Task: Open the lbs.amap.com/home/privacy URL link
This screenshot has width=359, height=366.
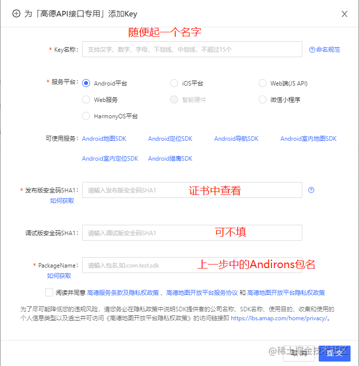Action: [x=279, y=318]
